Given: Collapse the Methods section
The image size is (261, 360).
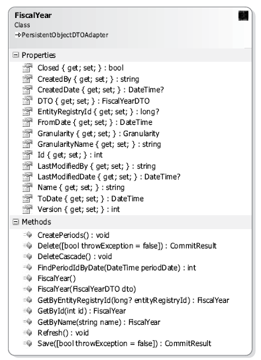Looking at the screenshot, I should tap(16, 222).
